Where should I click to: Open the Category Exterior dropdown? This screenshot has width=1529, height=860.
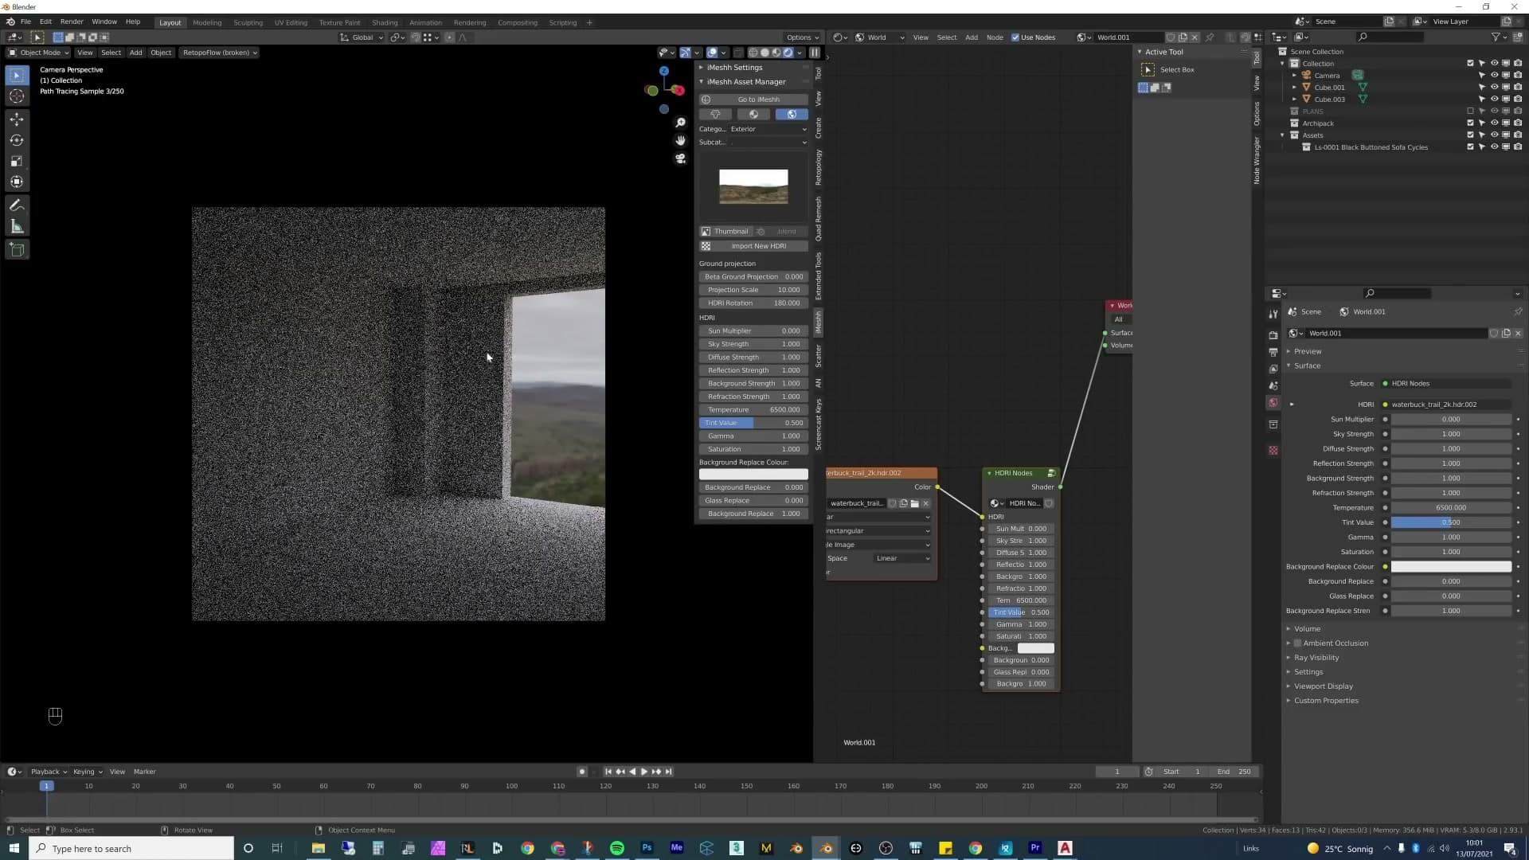coord(768,129)
